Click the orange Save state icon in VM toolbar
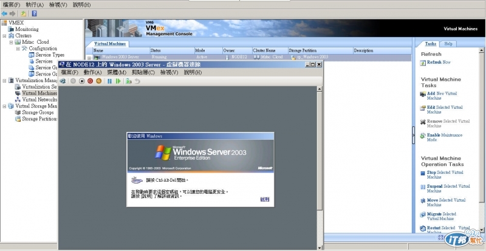This screenshot has height=251, width=486. (98, 81)
